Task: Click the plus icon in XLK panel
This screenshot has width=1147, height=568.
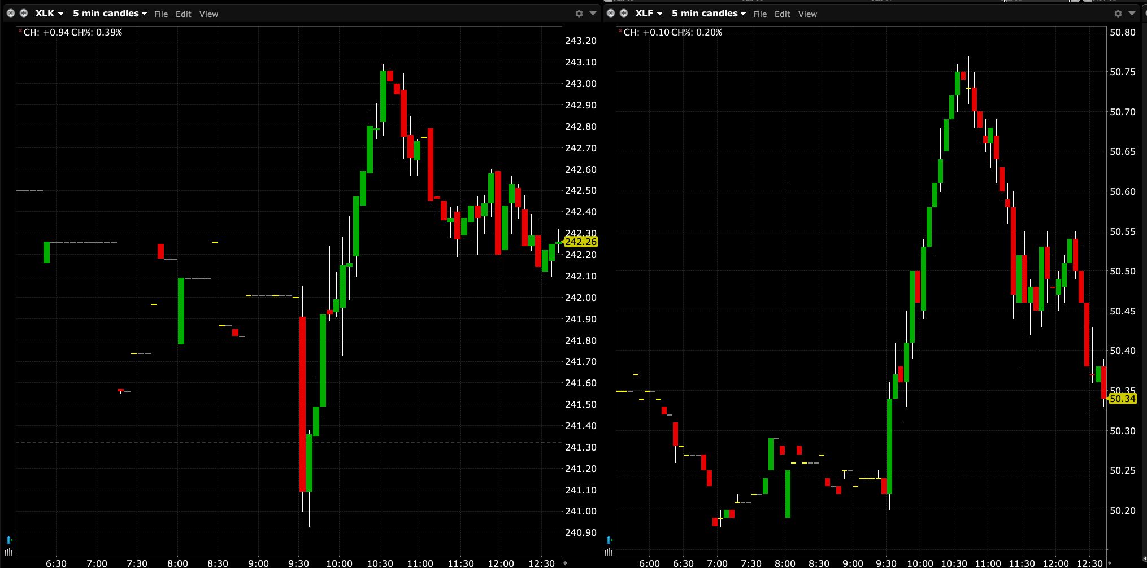Action: tap(24, 13)
